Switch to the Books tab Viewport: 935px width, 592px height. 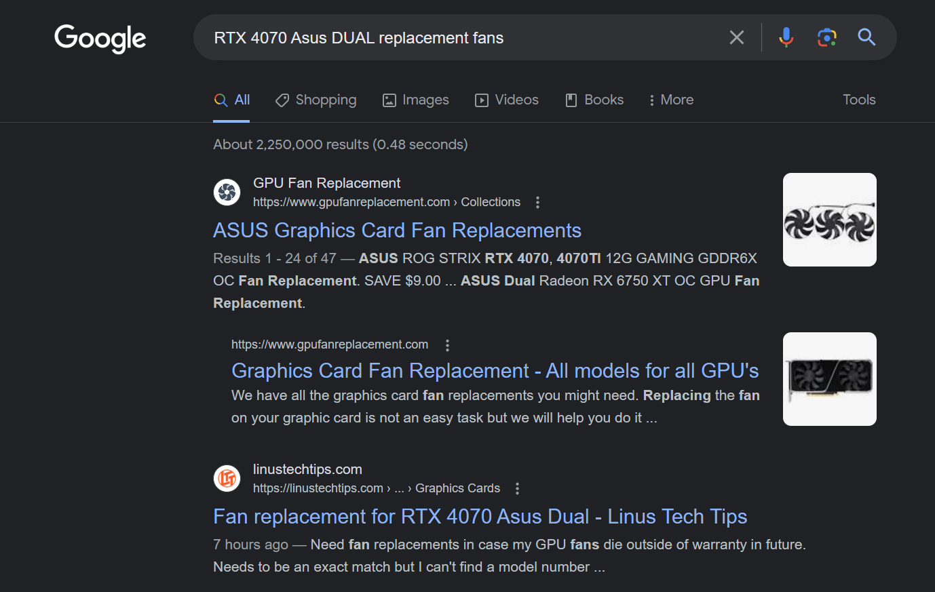point(594,100)
